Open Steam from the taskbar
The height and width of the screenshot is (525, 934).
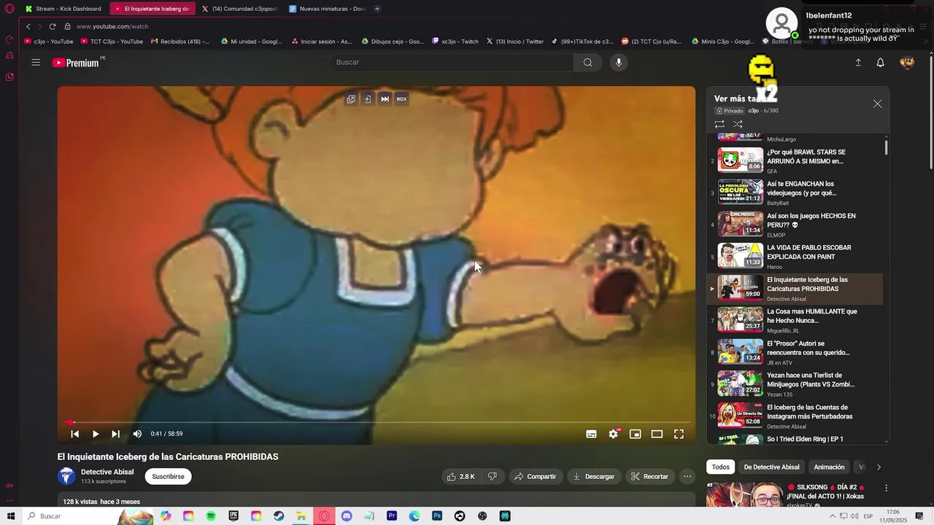tap(279, 516)
